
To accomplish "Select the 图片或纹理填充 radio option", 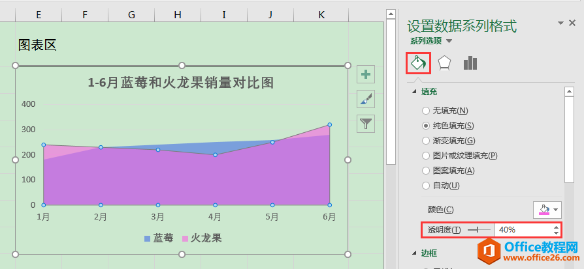I will tap(426, 156).
